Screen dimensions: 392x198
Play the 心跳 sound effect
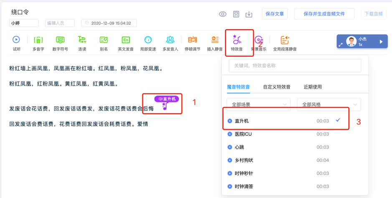[230, 147]
